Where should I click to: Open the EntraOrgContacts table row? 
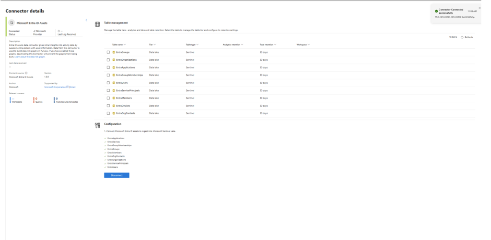(x=127, y=113)
